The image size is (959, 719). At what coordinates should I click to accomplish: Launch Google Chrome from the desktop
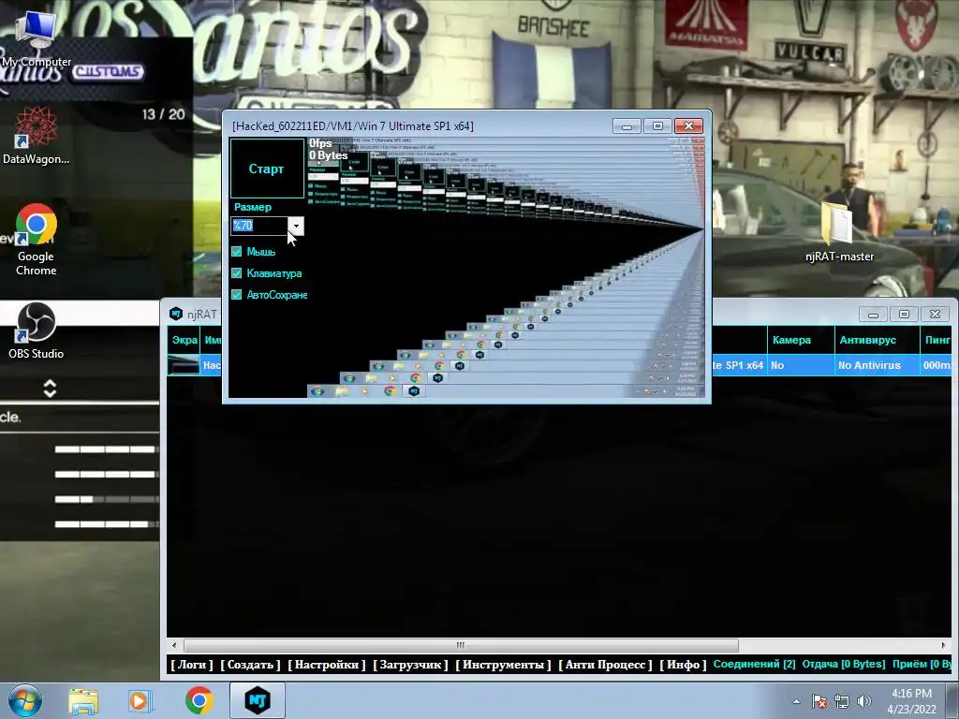pos(37,240)
